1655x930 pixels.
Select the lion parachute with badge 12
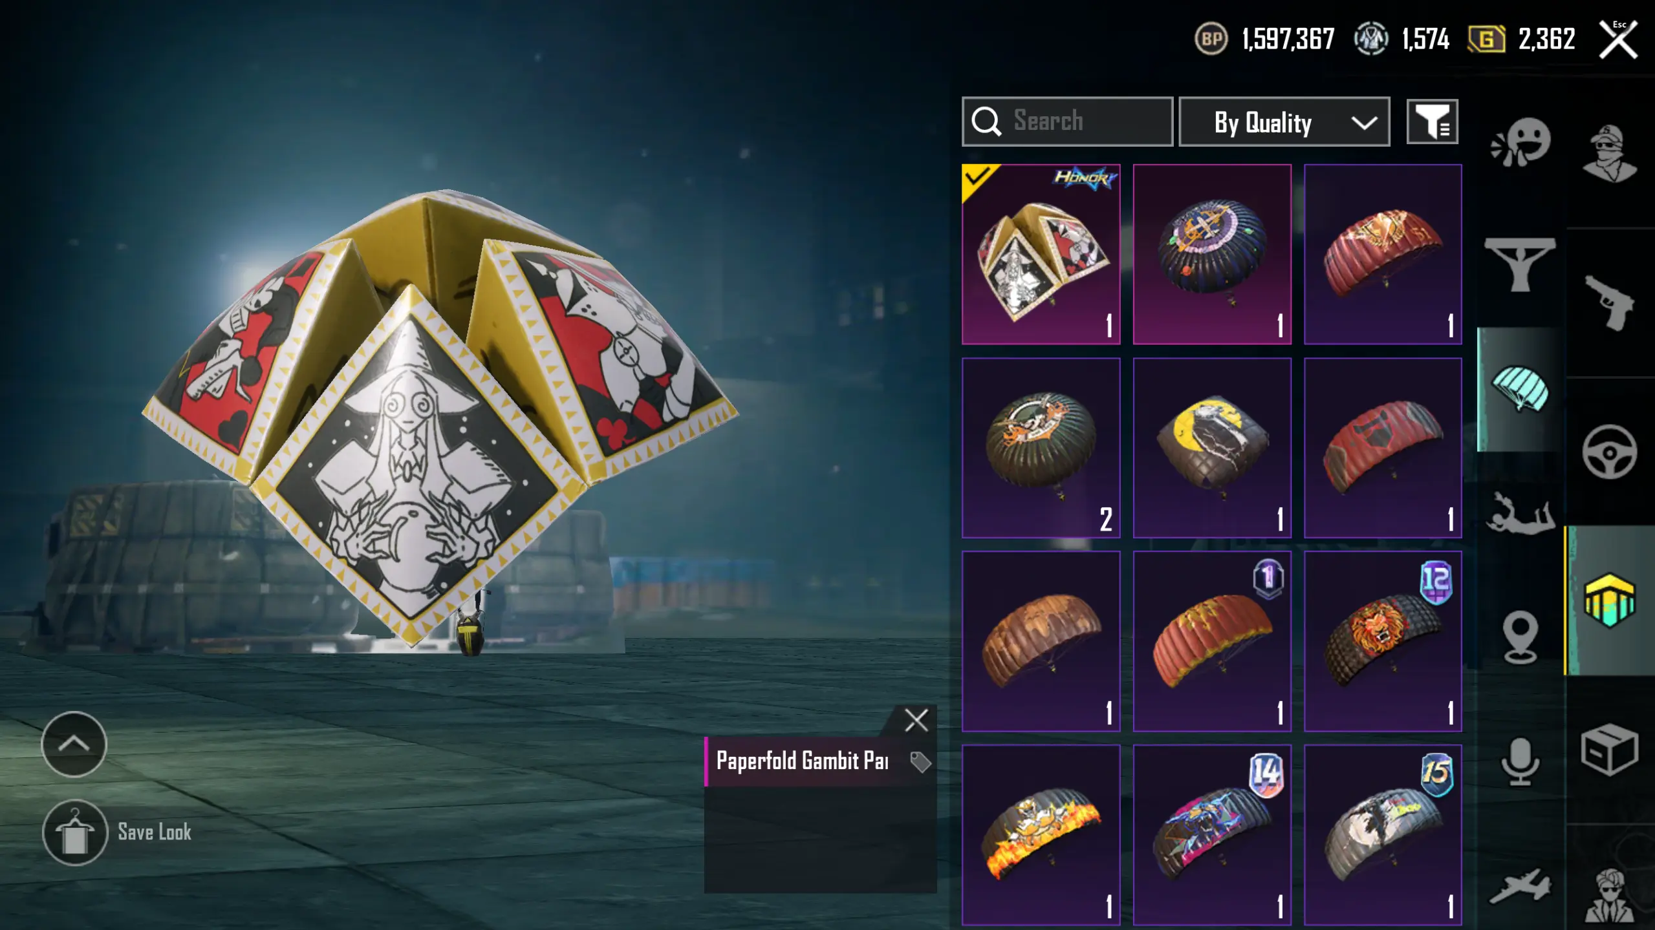[1383, 641]
